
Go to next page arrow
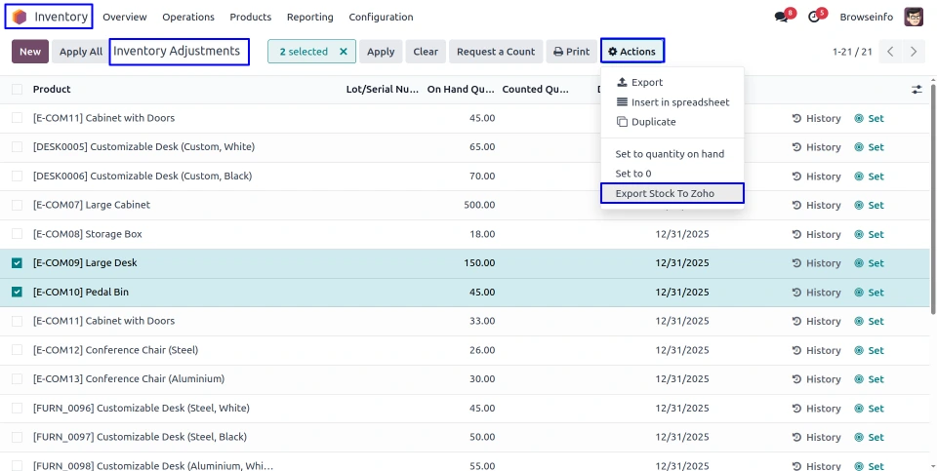pyautogui.click(x=914, y=52)
